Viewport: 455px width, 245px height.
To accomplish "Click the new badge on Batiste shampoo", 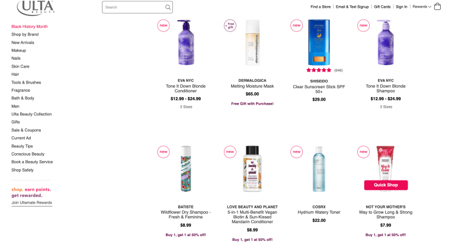I will pos(163,151).
